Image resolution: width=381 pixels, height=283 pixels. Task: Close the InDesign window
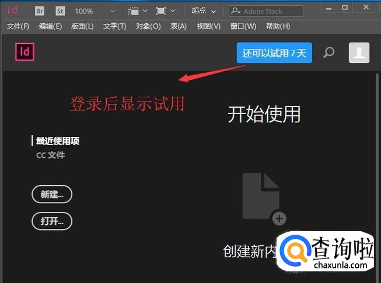click(366, 7)
